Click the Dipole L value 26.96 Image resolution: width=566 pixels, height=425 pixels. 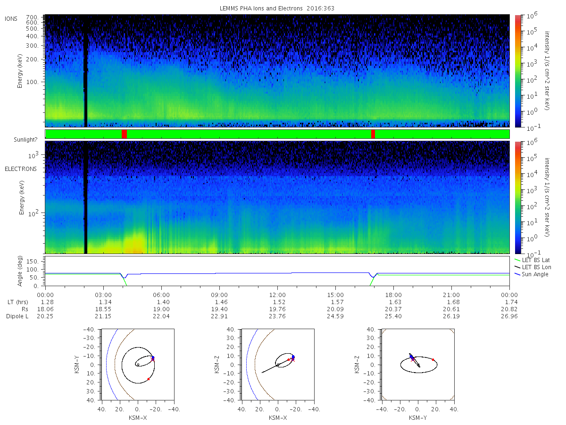(x=509, y=316)
